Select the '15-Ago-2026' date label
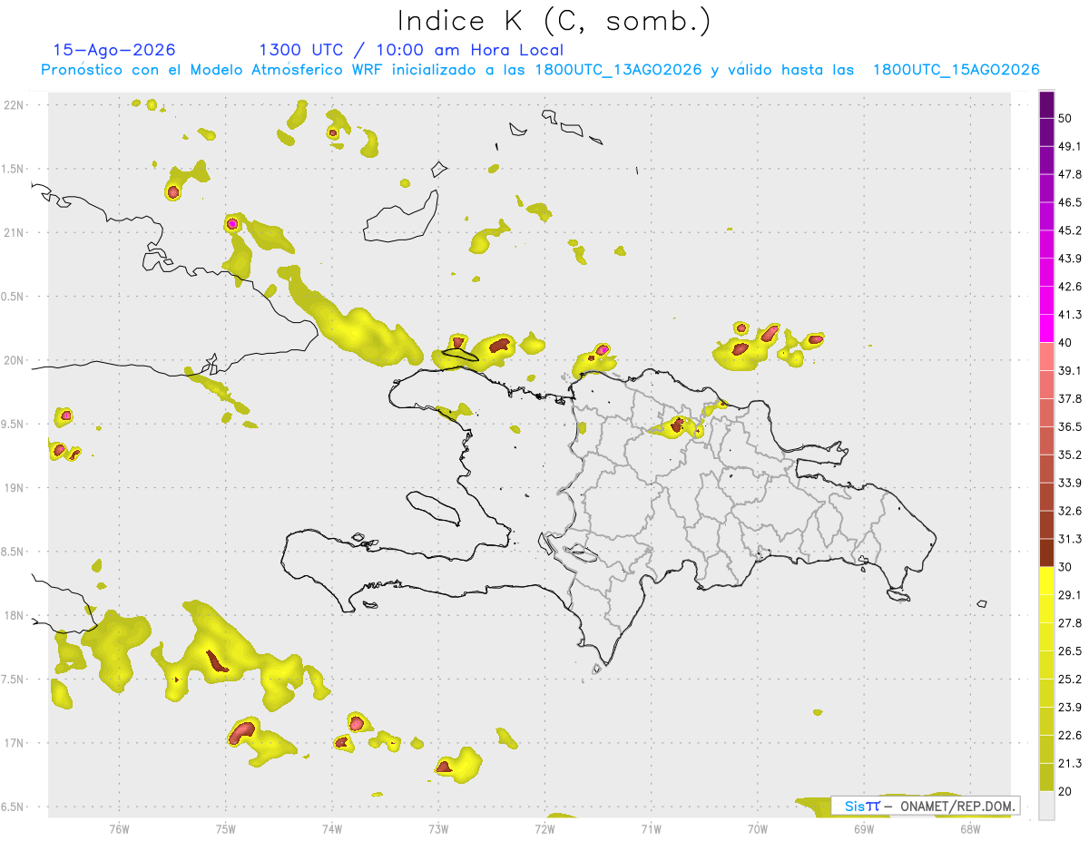This screenshot has width=1089, height=841. 114,50
